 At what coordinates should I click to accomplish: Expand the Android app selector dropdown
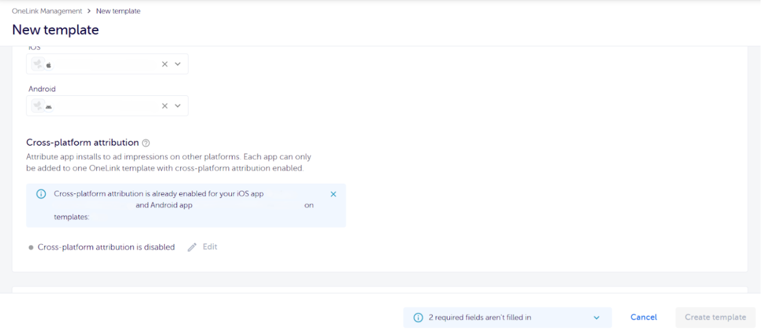tap(178, 106)
